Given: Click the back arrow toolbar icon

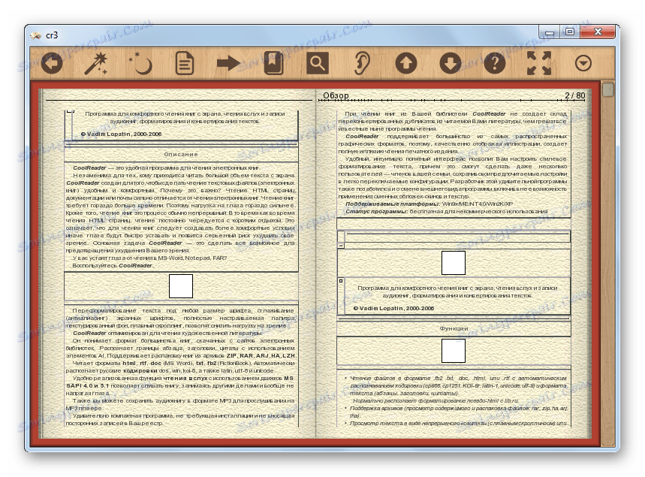Looking at the screenshot, I should point(51,63).
